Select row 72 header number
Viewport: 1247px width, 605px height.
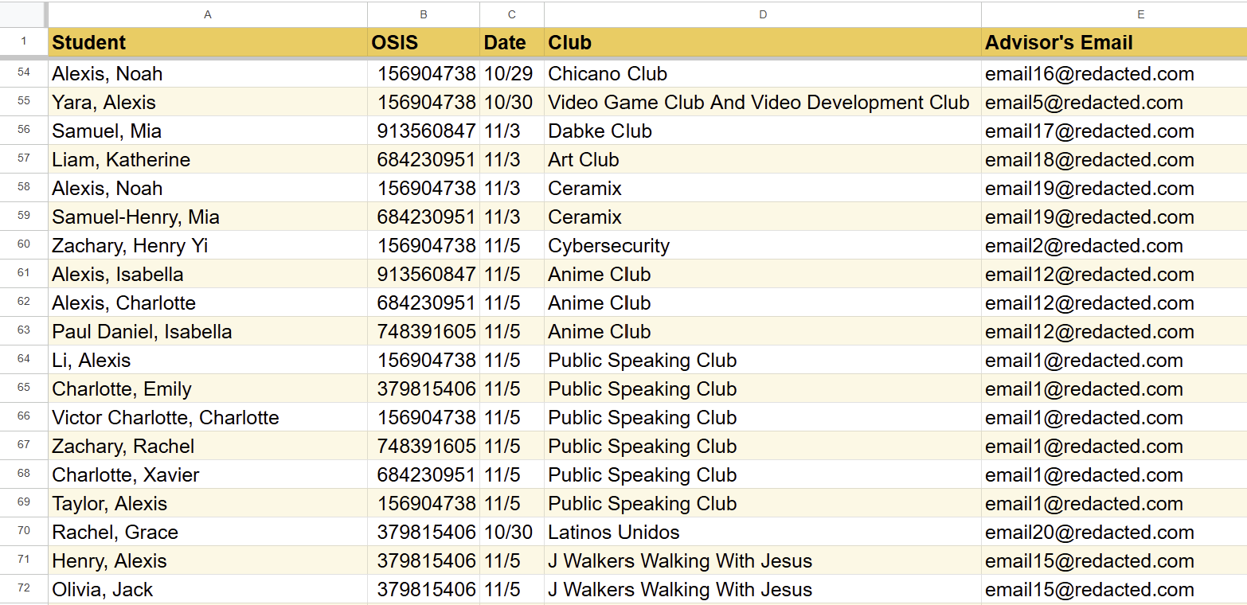[24, 589]
